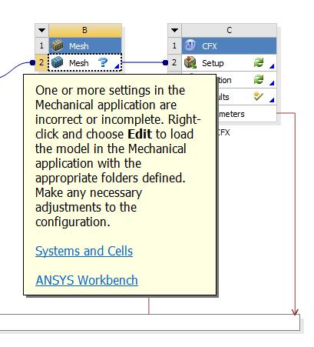Click the Results checkmark status icon
The image size is (314, 347).
coord(258,96)
